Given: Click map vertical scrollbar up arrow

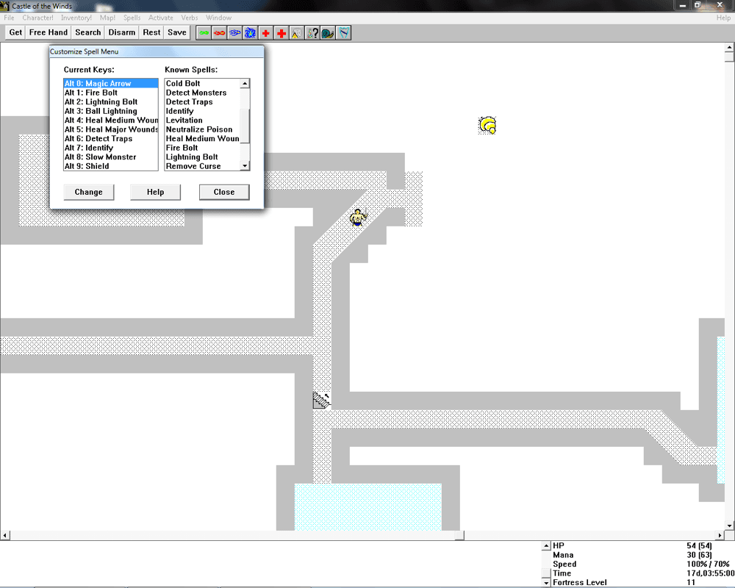Looking at the screenshot, I should coord(729,47).
